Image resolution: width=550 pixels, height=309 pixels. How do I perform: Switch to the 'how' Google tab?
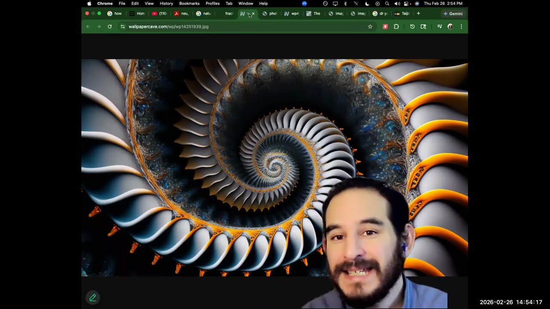point(114,13)
